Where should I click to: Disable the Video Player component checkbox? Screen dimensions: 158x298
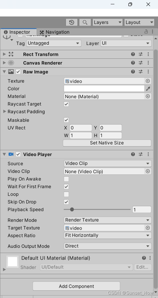click(18, 154)
